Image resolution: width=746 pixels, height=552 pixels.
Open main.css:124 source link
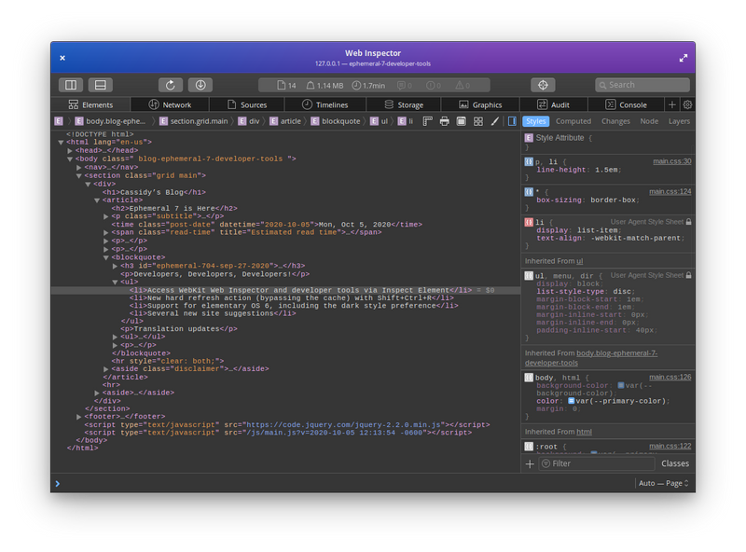click(670, 192)
